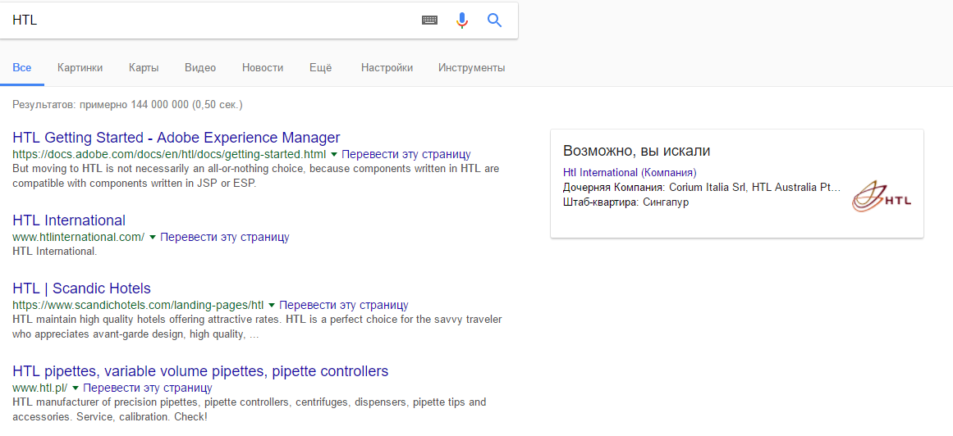The width and height of the screenshot is (953, 436).
Task: Expand dropdown arrow next to scandichotels.com URL
Action: coord(272,305)
